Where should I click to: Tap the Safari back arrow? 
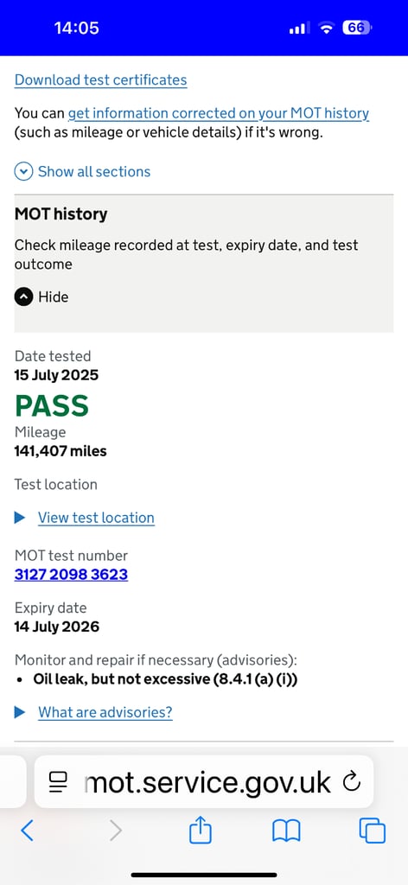tap(27, 831)
